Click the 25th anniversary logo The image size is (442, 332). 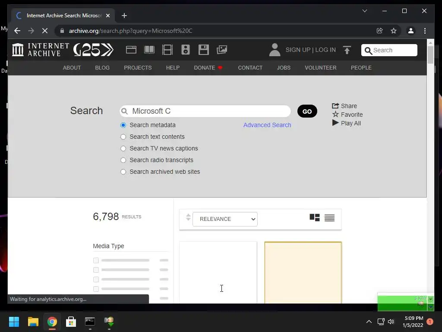click(93, 50)
